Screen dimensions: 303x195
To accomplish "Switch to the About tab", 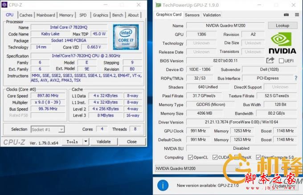I will point(133,15).
